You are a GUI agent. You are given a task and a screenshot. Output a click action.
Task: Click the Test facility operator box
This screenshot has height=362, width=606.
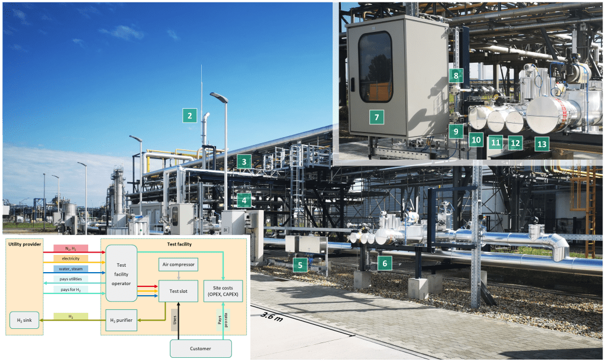pyautogui.click(x=121, y=274)
